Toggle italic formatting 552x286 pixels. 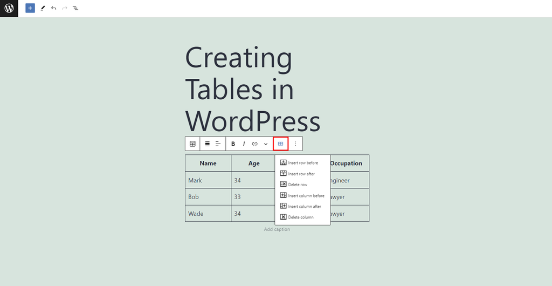point(244,144)
